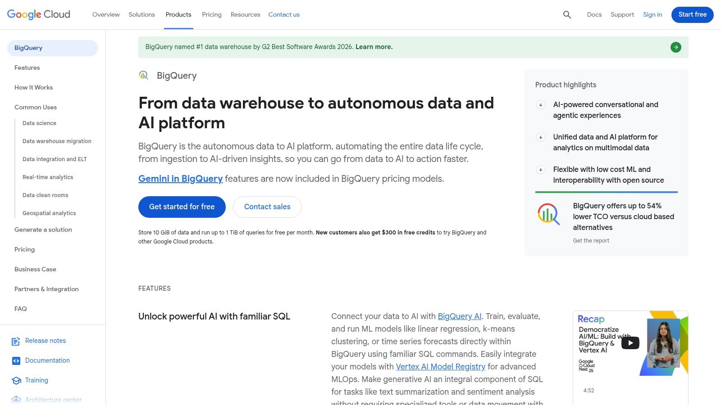This screenshot has height=405, width=721.
Task: Select the Release notes icon in the sidebar
Action: pos(16,341)
